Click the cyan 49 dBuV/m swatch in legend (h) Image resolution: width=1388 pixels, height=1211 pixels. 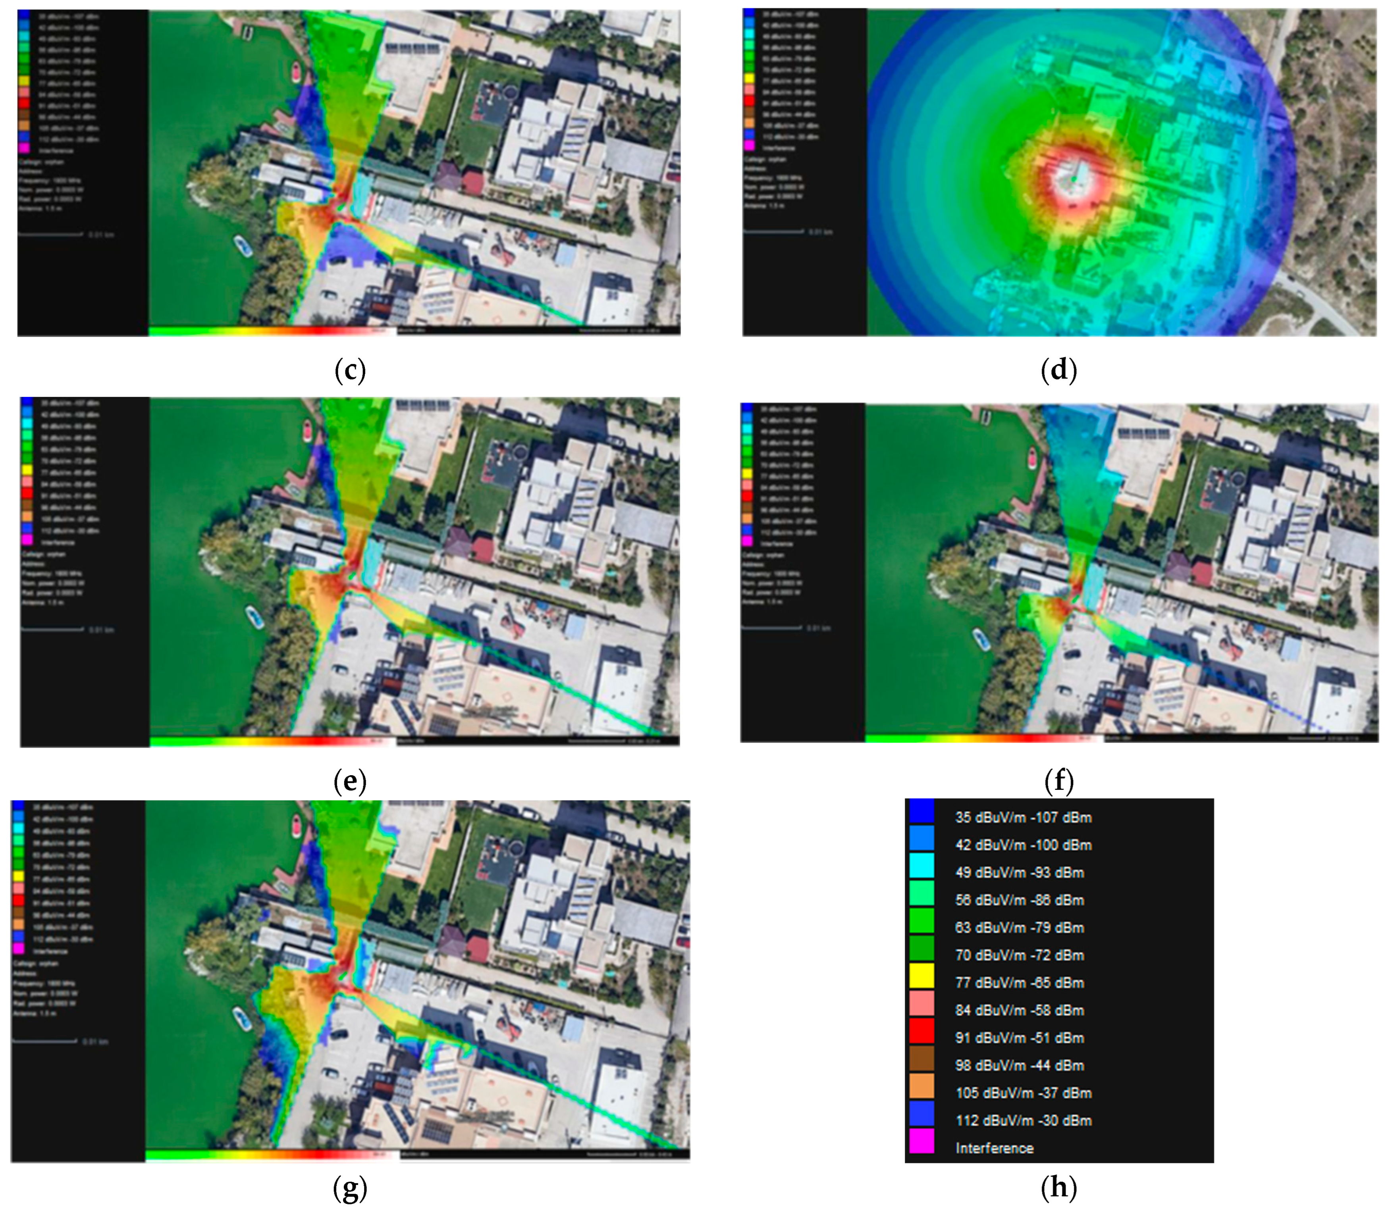pyautogui.click(x=921, y=866)
